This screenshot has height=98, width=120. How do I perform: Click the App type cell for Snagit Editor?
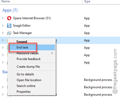point(87,26)
